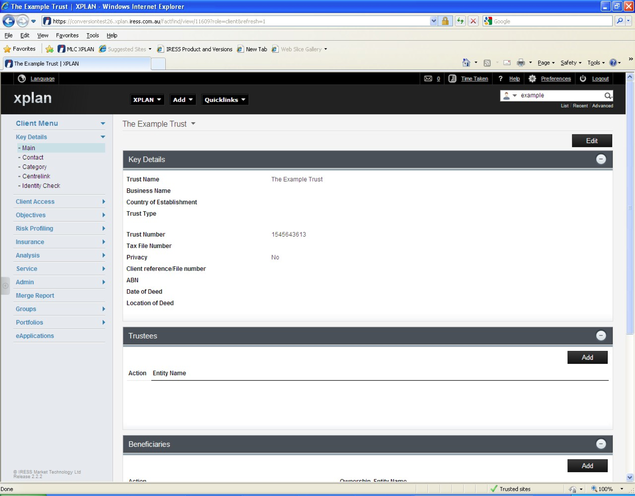The image size is (635, 496).
Task: Click the page vertical scrollbar thumb
Action: 629,208
